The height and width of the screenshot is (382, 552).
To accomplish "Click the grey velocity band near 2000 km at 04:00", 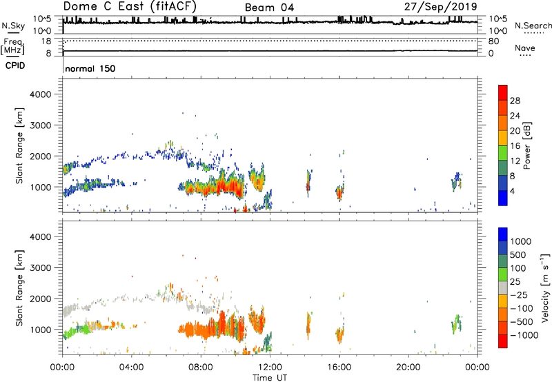I will pos(132,299).
